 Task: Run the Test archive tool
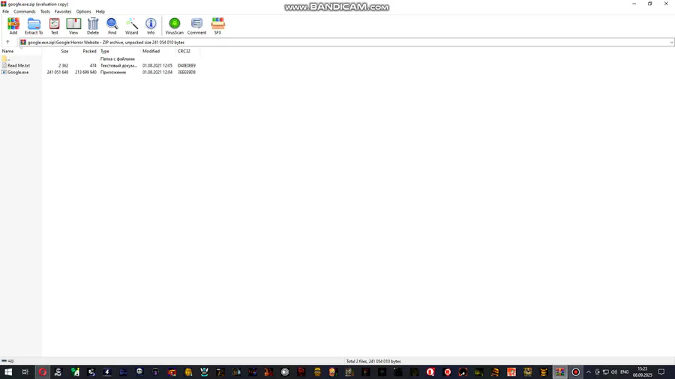54,25
